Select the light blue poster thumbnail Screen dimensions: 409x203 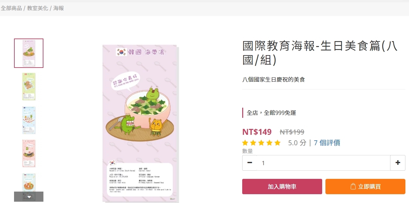[29, 120]
